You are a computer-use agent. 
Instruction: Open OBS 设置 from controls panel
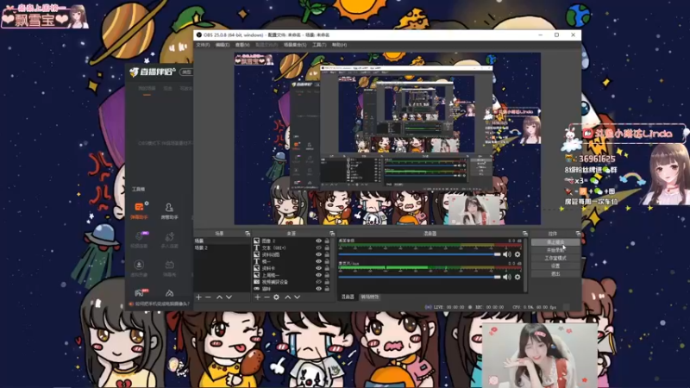pyautogui.click(x=555, y=266)
